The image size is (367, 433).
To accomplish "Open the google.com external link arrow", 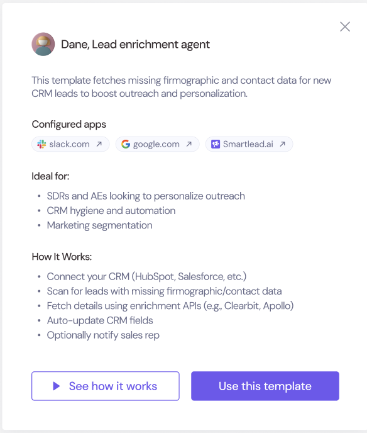I will coord(189,144).
